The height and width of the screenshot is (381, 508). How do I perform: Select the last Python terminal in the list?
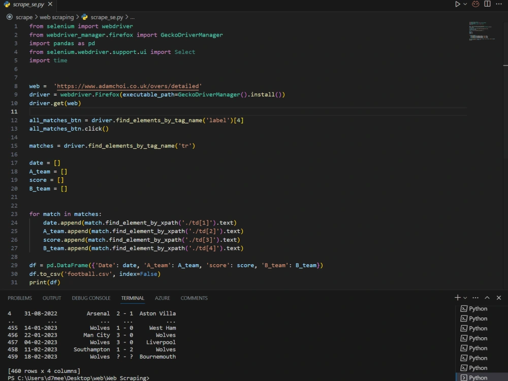(478, 377)
